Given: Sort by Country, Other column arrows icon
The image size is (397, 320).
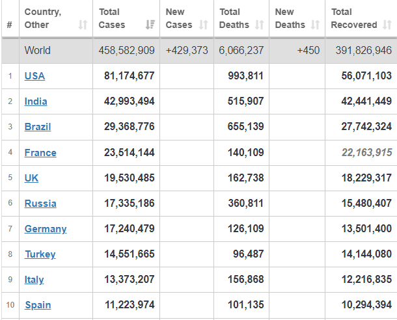Looking at the screenshot, I should click(83, 25).
